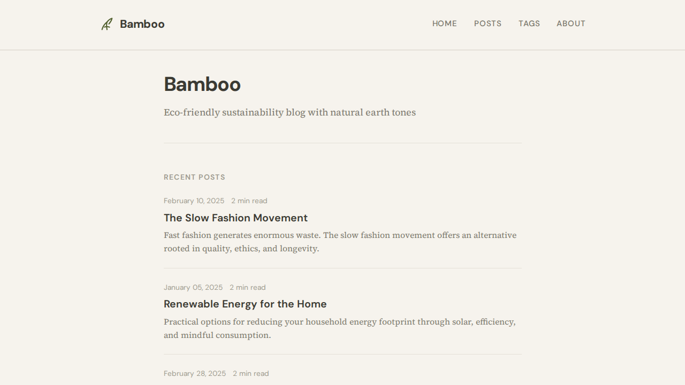Click the feather logo icon in the header
This screenshot has height=385, width=685.
(106, 24)
